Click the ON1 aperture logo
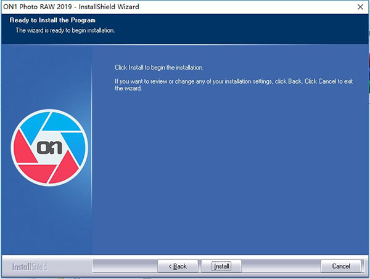Screen dimensions: 370x279 pos(49,148)
